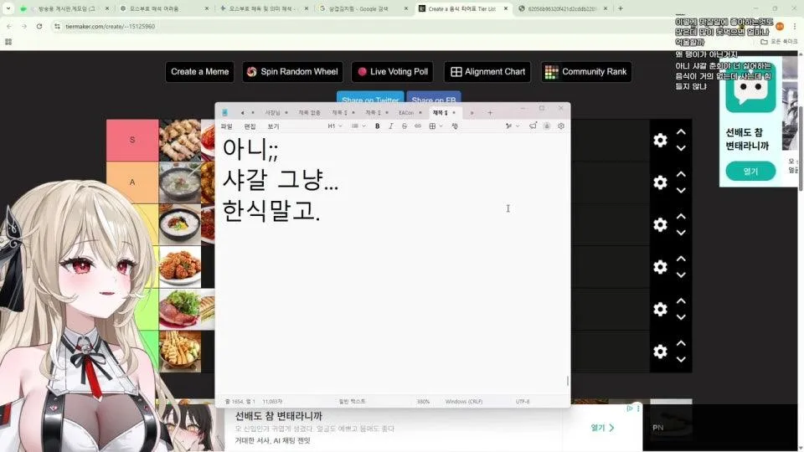Move the sixth tier row down

point(681,359)
